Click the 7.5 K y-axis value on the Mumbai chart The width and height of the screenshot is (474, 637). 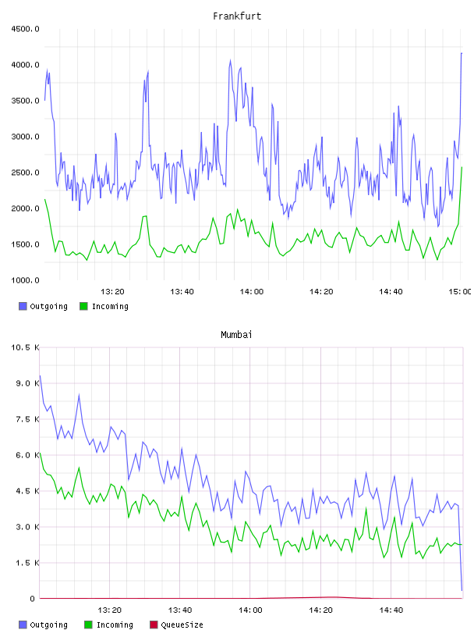tap(27, 419)
